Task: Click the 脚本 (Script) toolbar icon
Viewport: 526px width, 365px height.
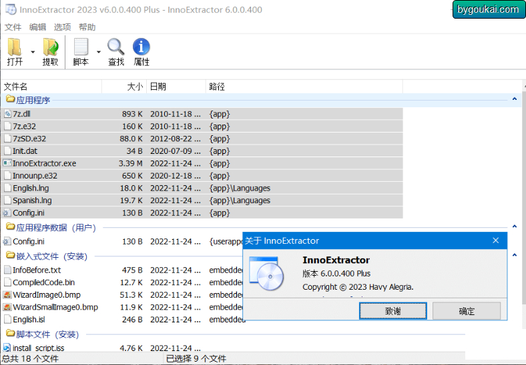Action: (81, 47)
